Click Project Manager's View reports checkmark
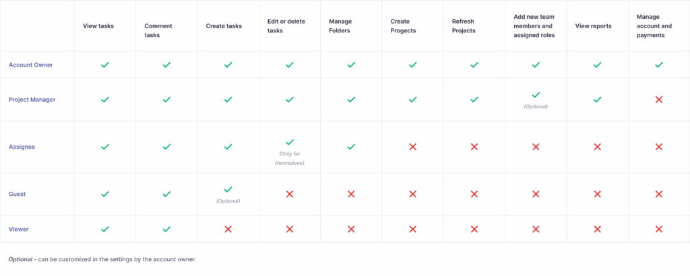Image resolution: width=690 pixels, height=276 pixels. (x=597, y=100)
